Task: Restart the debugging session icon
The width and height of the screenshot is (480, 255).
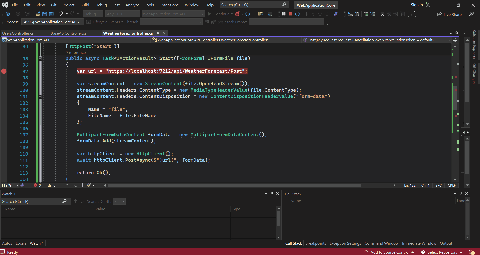Action: point(298,14)
